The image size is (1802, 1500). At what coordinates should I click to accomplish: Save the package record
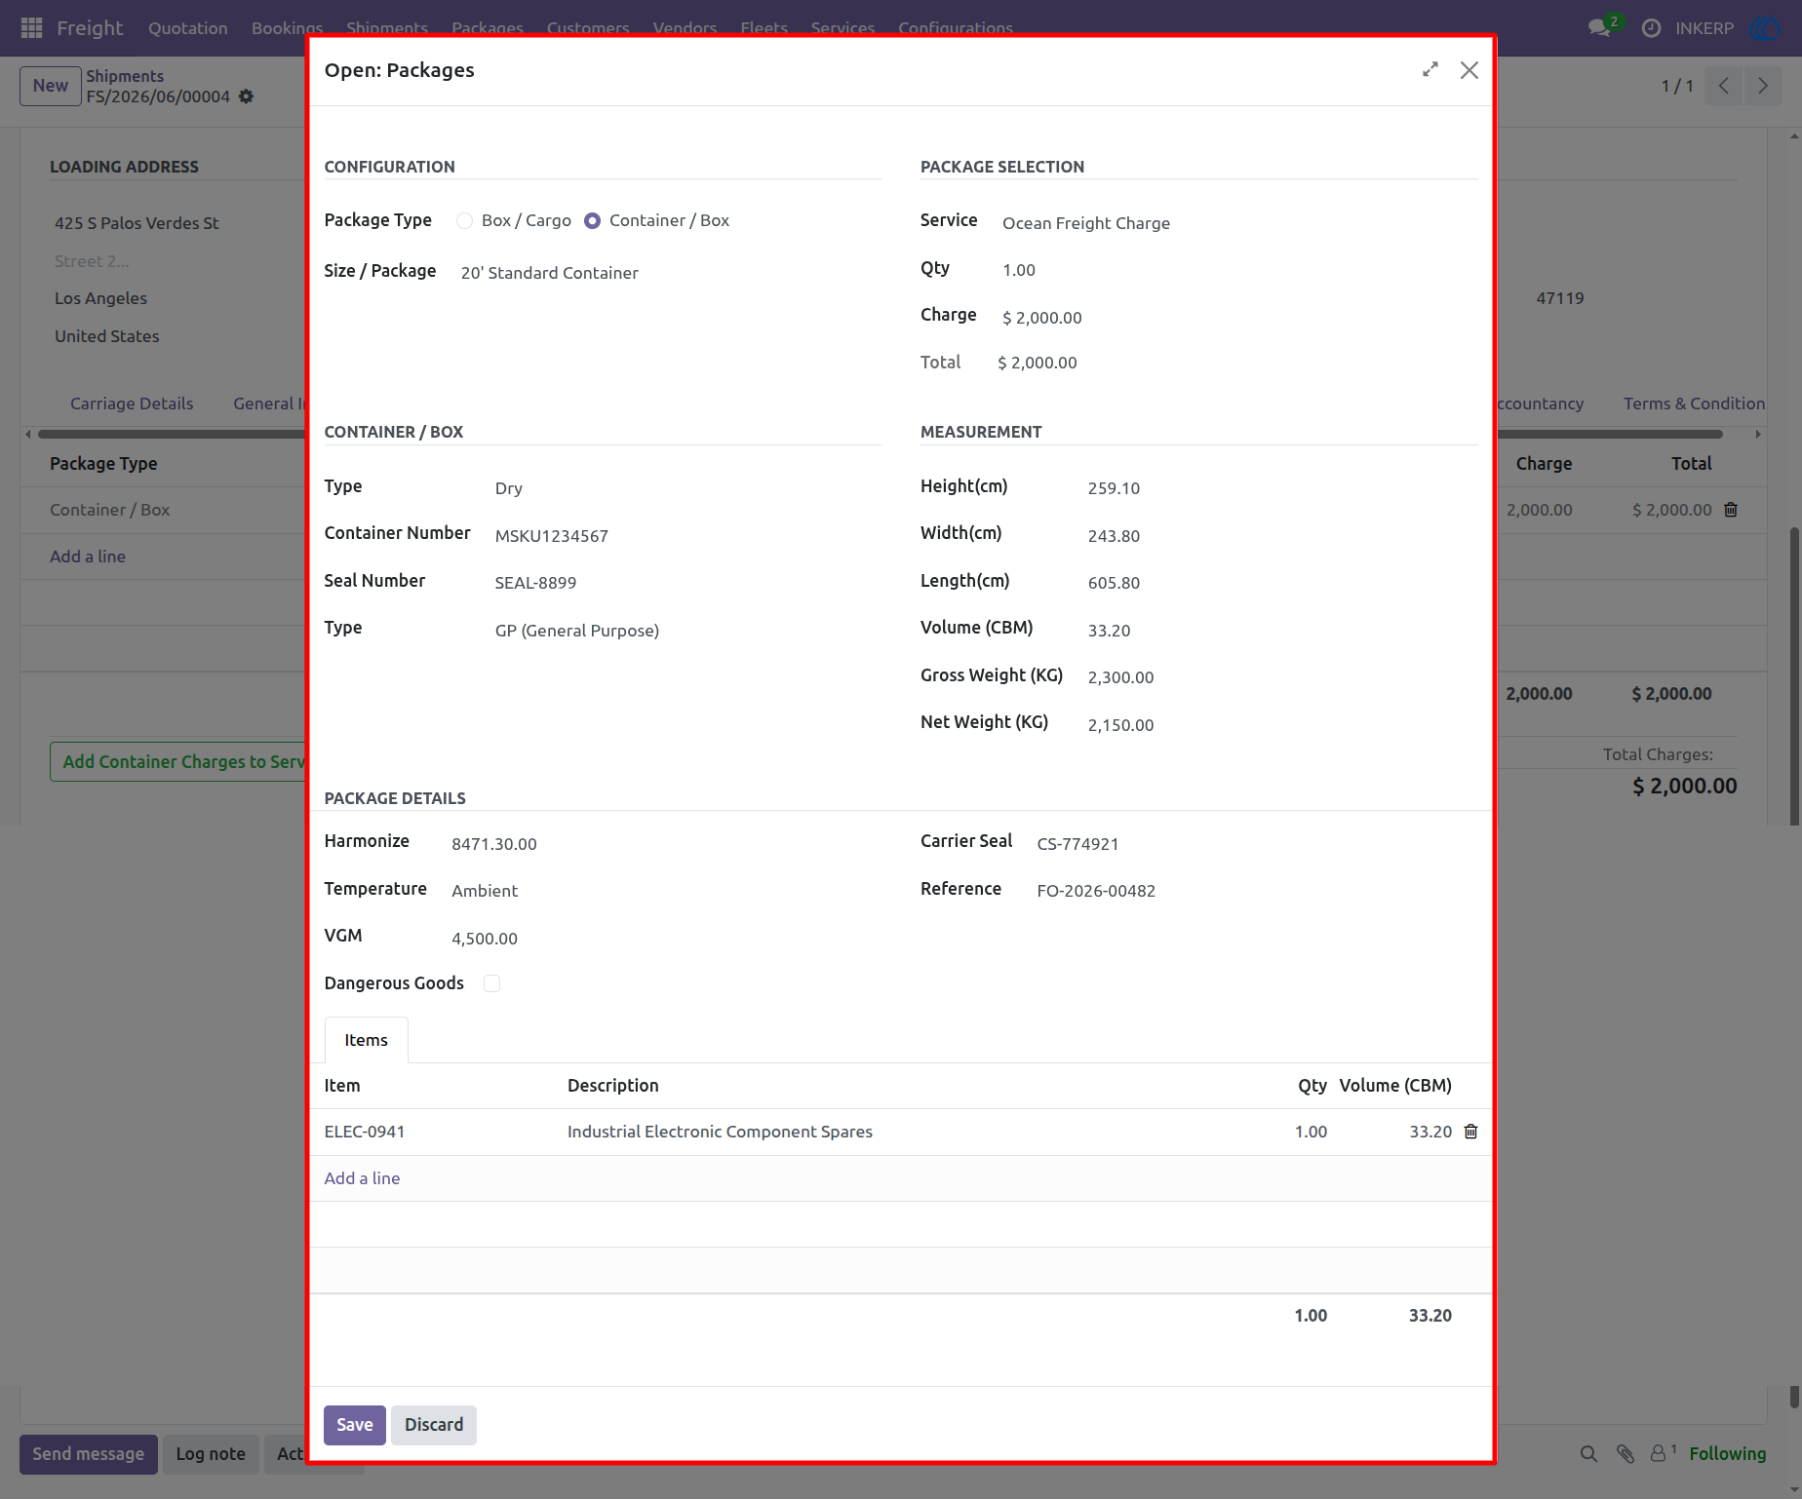(x=355, y=1425)
